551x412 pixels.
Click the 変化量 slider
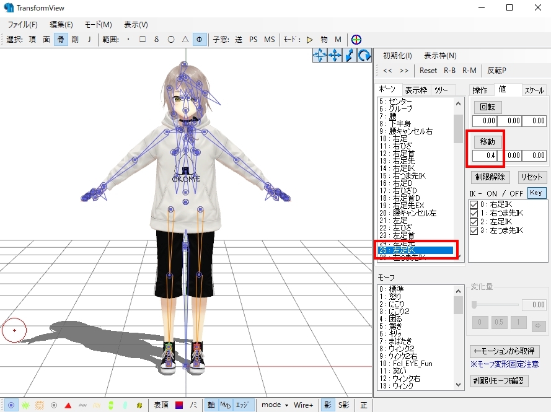pyautogui.click(x=474, y=304)
